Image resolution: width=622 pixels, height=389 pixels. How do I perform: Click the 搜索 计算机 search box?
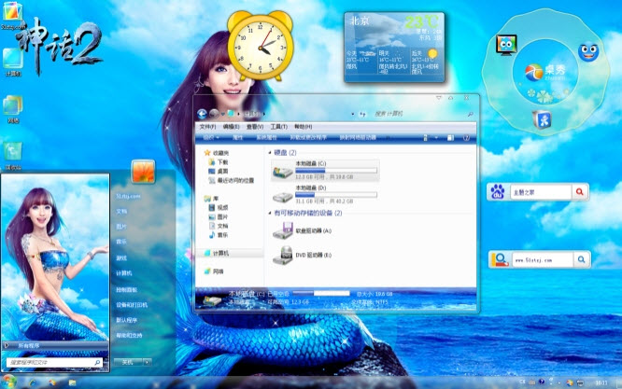(x=422, y=114)
